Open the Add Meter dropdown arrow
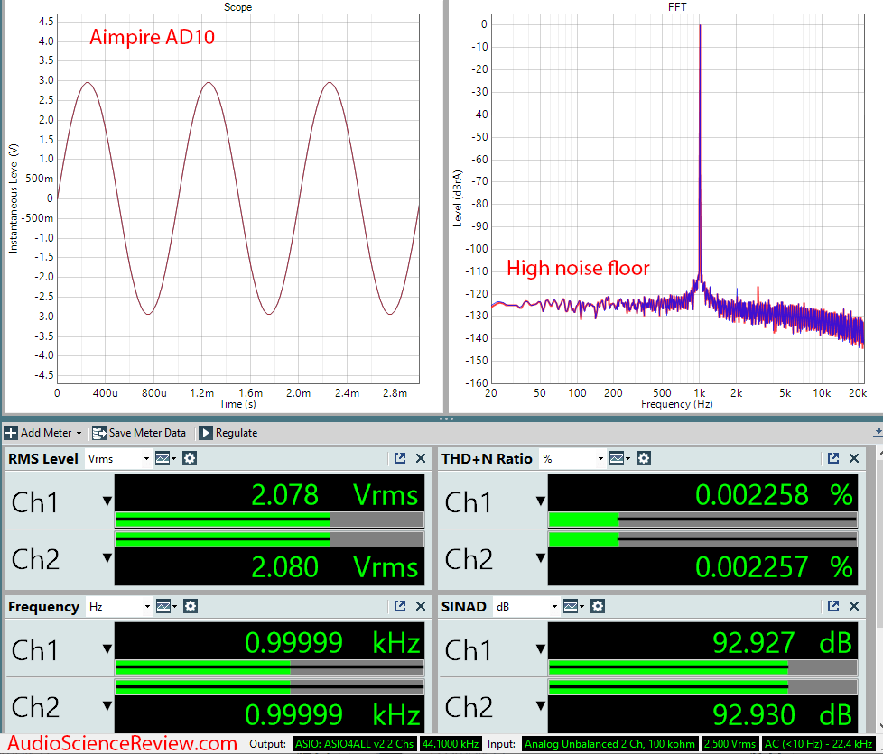 (x=79, y=433)
